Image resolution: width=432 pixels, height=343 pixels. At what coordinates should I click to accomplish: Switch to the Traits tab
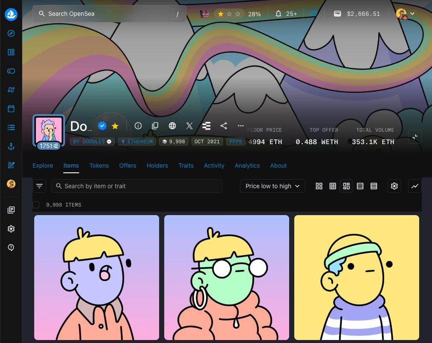pyautogui.click(x=186, y=166)
